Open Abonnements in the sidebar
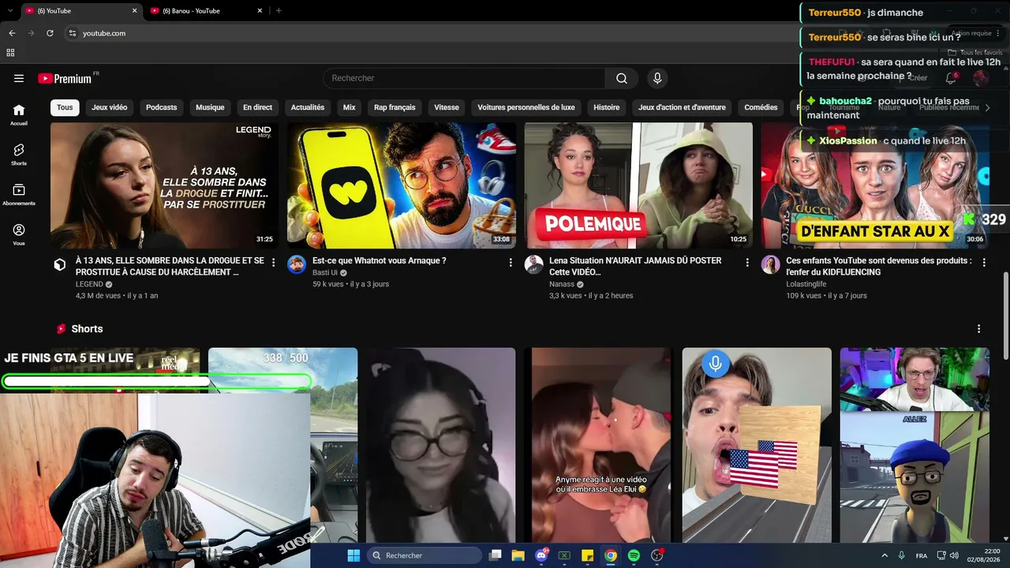1010x568 pixels. coord(19,195)
